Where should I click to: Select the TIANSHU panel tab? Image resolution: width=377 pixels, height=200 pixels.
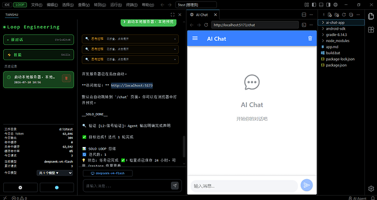coord(12,15)
